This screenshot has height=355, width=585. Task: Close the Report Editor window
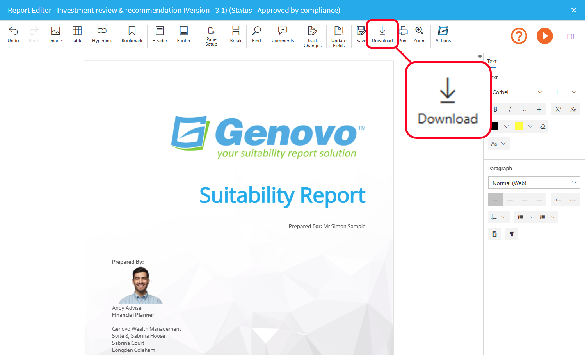click(x=574, y=10)
